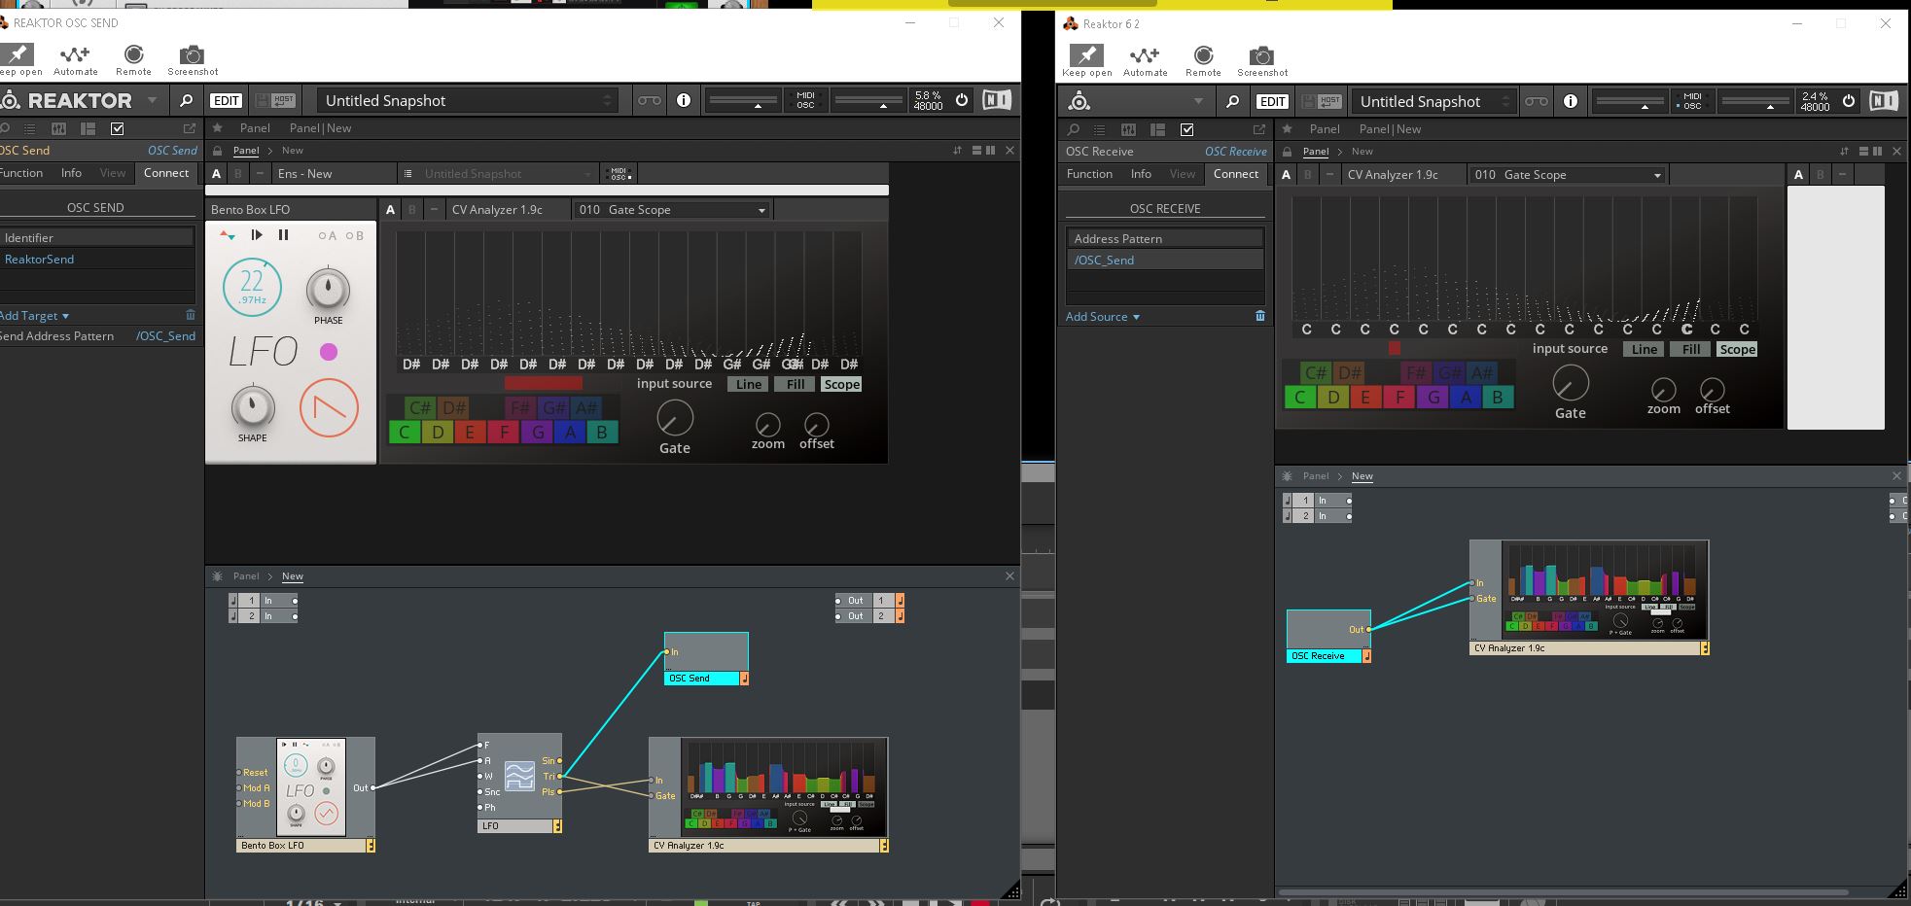Toggle EDIT mode in left Reaktor window
The width and height of the screenshot is (1911, 906).
[x=227, y=100]
